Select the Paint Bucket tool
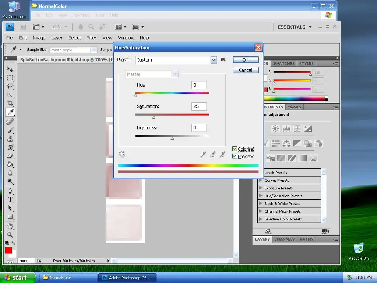This screenshot has width=377, height=283. coord(10,164)
